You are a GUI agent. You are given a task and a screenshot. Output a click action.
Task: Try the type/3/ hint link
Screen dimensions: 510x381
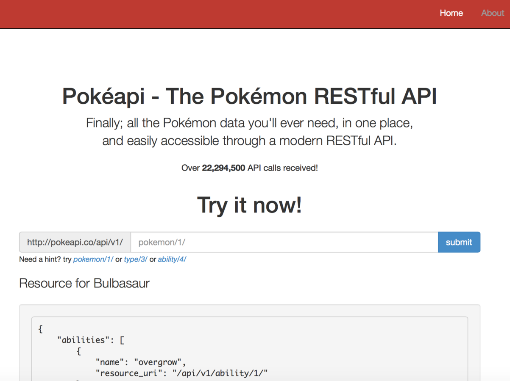click(x=136, y=260)
